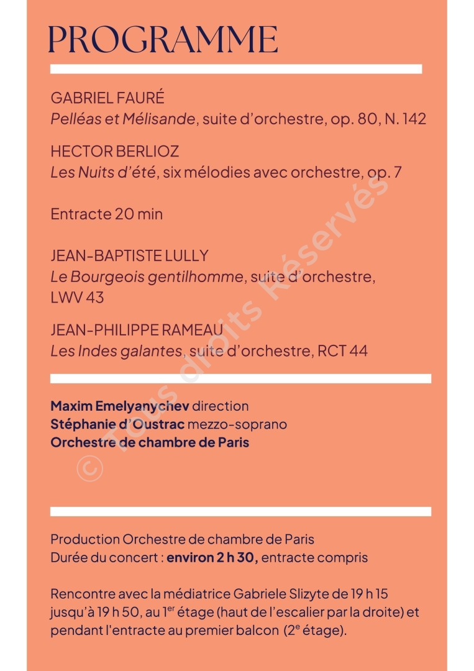Screen dimensions: 474x671
Task: Click Le Bourgeois gentilhomme title
Action: point(147,277)
